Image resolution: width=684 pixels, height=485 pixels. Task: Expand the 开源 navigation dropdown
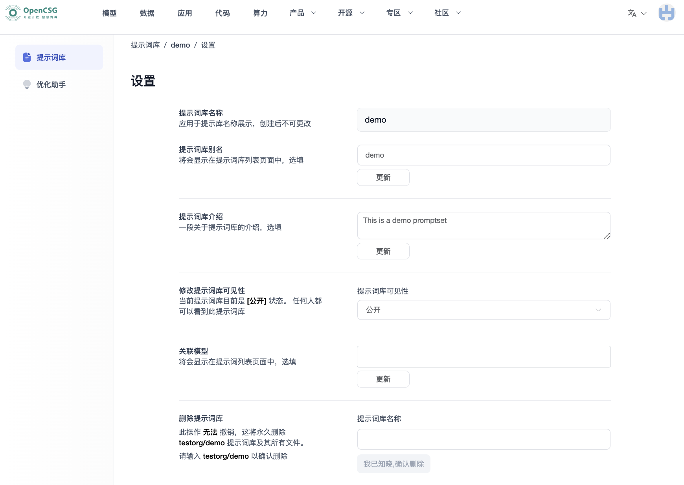click(x=351, y=13)
